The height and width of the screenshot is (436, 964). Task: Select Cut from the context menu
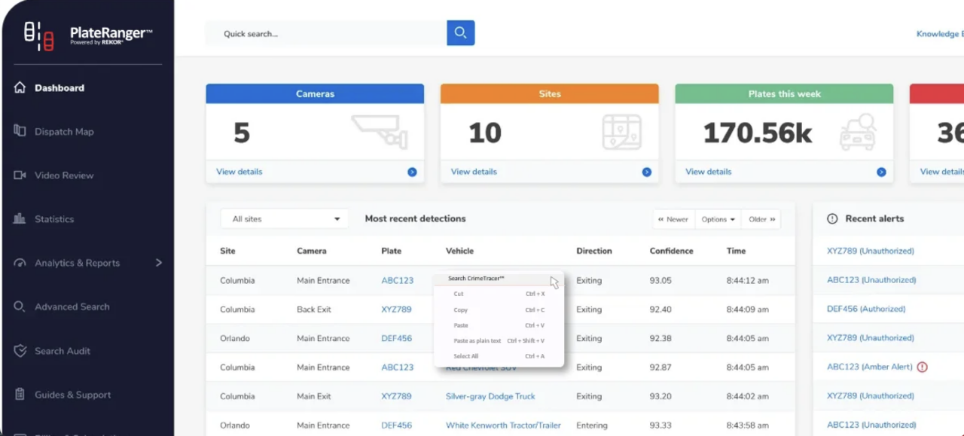[498, 294]
